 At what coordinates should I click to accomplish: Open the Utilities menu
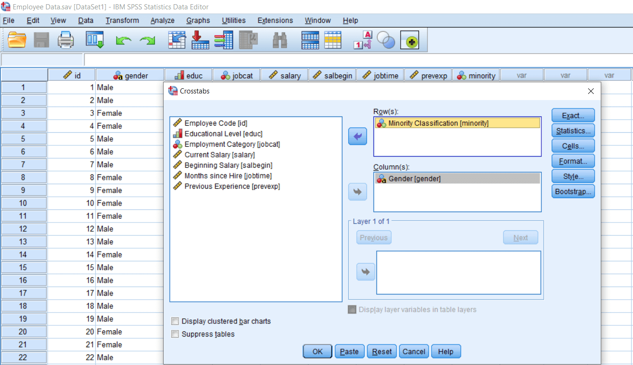coord(234,21)
